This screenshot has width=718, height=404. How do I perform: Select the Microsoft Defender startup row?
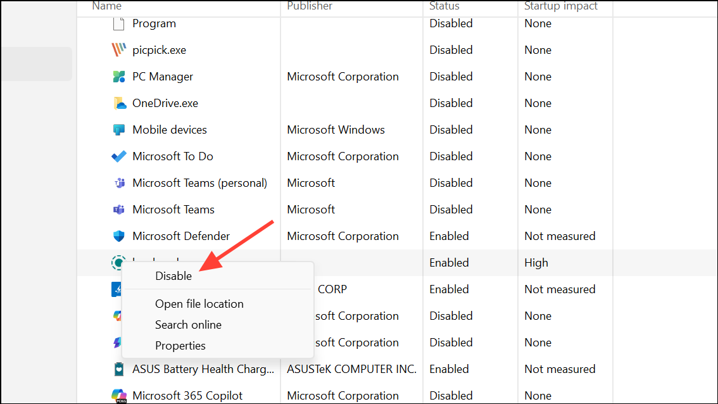click(x=380, y=236)
